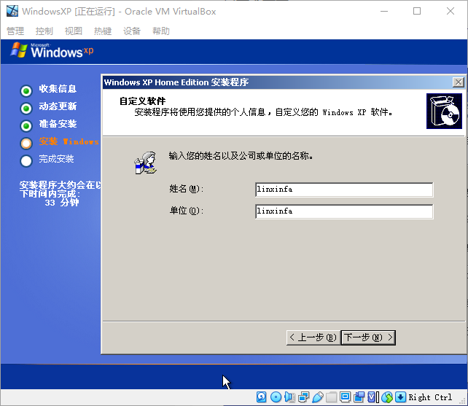Click the hard disk activity status icon
Image resolution: width=468 pixels, height=406 pixels.
click(262, 397)
